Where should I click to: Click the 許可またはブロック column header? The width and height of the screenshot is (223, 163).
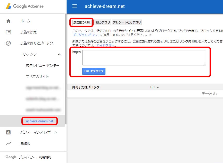coord(86,87)
